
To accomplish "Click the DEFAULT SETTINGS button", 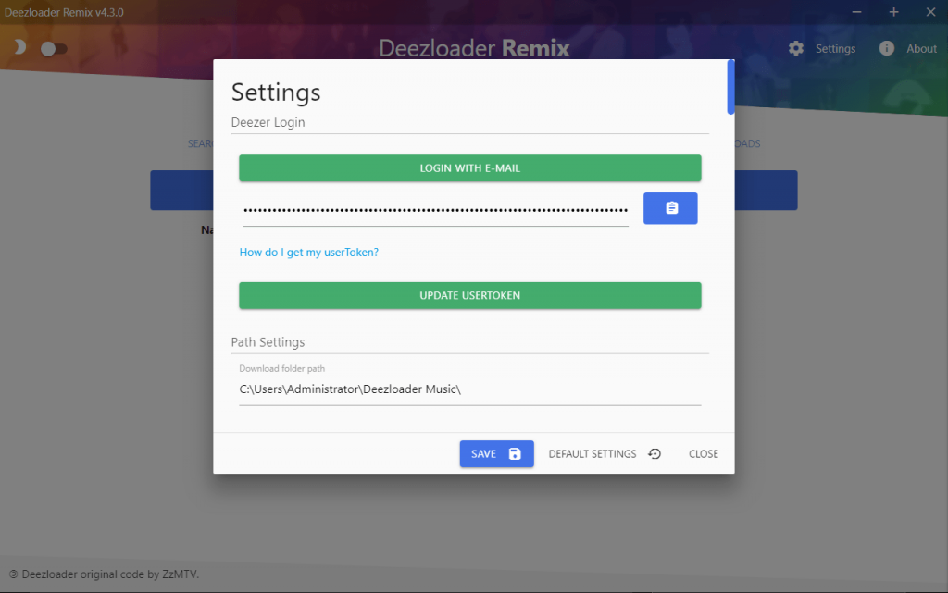I will click(x=605, y=453).
